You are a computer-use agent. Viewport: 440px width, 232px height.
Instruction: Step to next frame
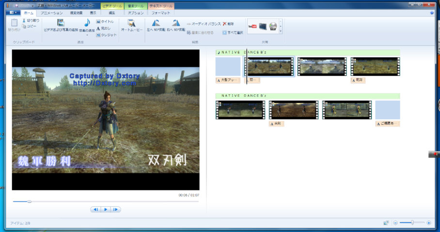(x=115, y=209)
